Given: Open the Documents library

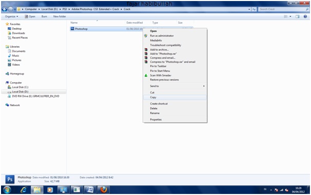Looking at the screenshot, I should (18, 51).
